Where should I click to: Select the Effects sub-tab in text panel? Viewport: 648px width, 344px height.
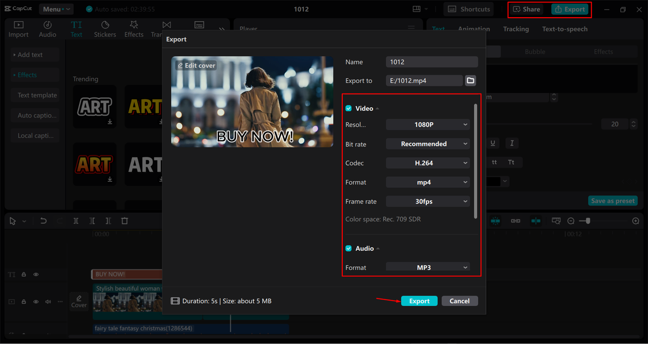[603, 52]
